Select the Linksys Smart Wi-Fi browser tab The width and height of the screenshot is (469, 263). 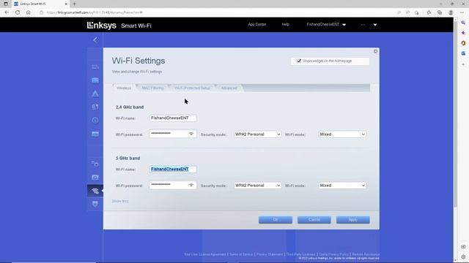(x=41, y=4)
